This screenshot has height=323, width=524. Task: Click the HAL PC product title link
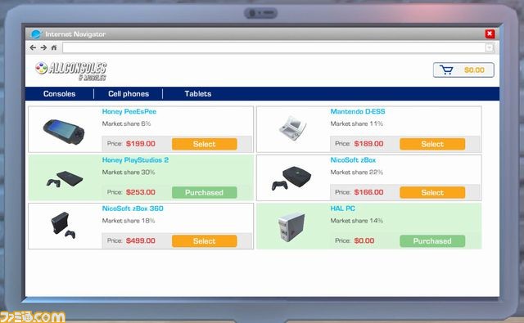click(x=342, y=209)
